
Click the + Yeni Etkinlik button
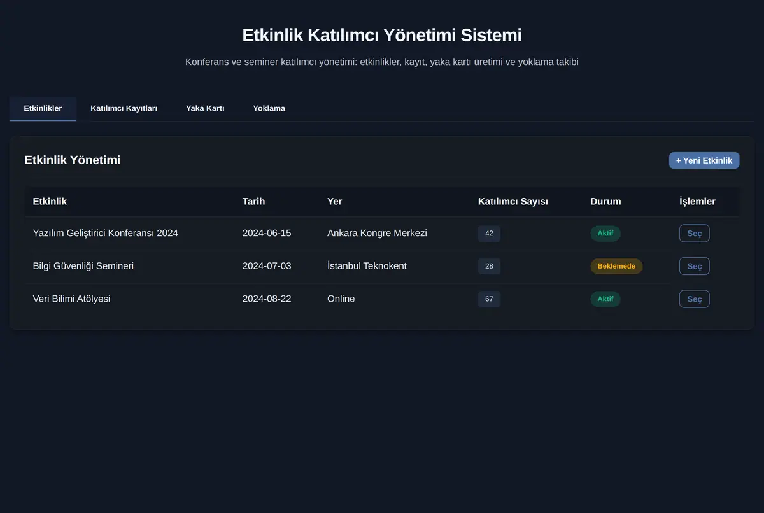click(x=704, y=160)
